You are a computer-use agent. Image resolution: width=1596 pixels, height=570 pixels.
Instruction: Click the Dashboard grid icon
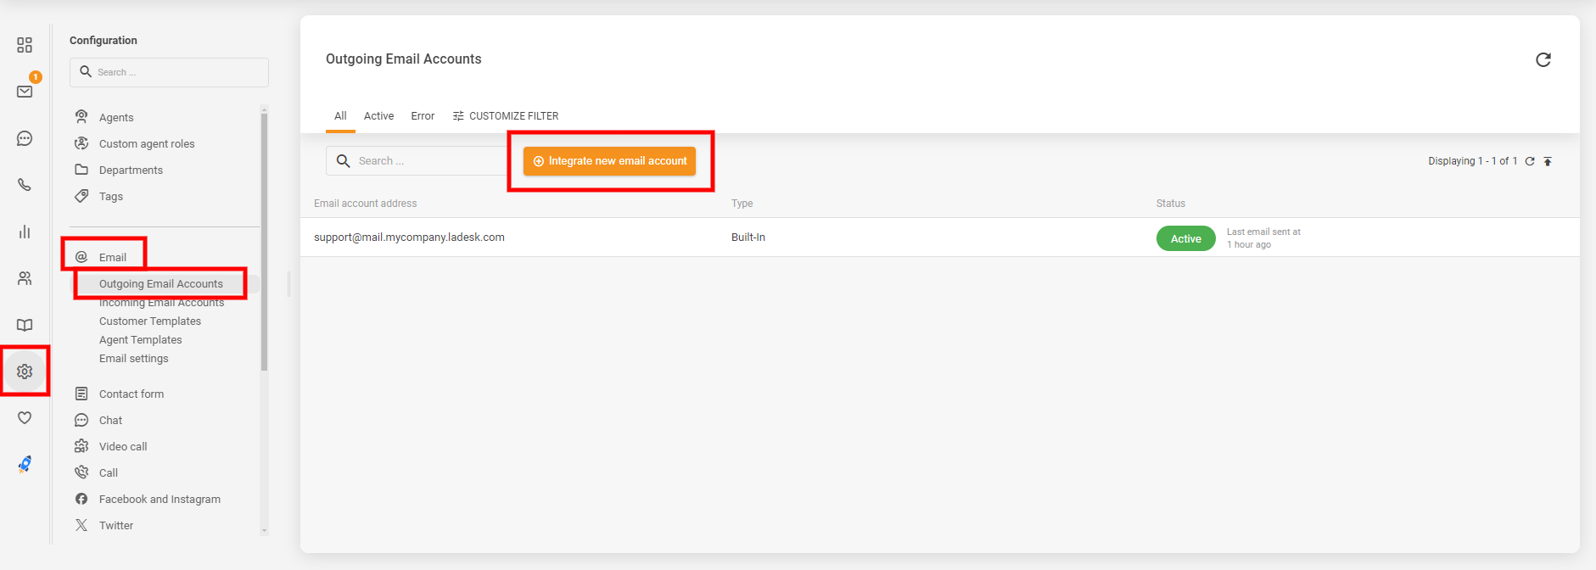point(25,45)
